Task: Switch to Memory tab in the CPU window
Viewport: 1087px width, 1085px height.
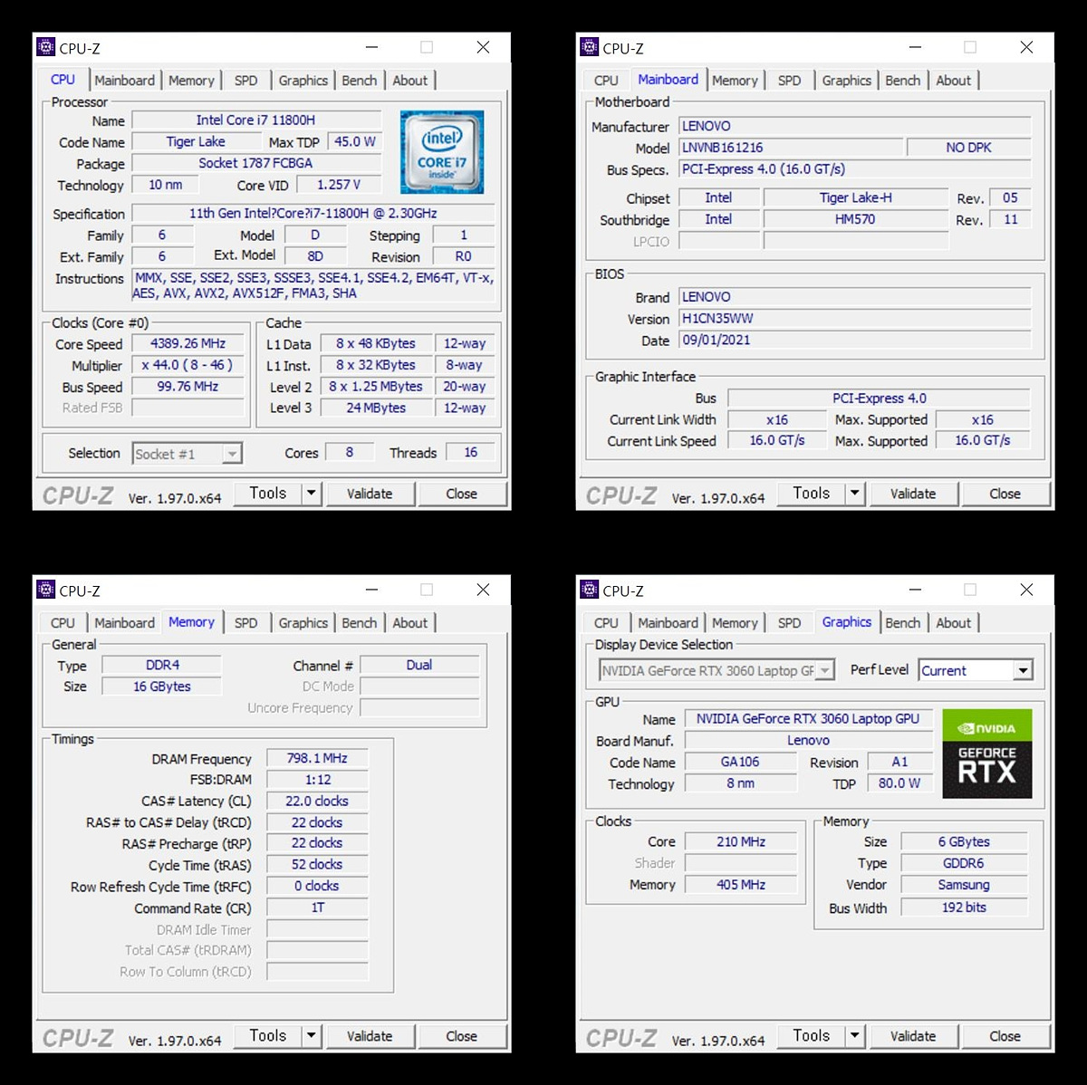Action: pyautogui.click(x=191, y=81)
